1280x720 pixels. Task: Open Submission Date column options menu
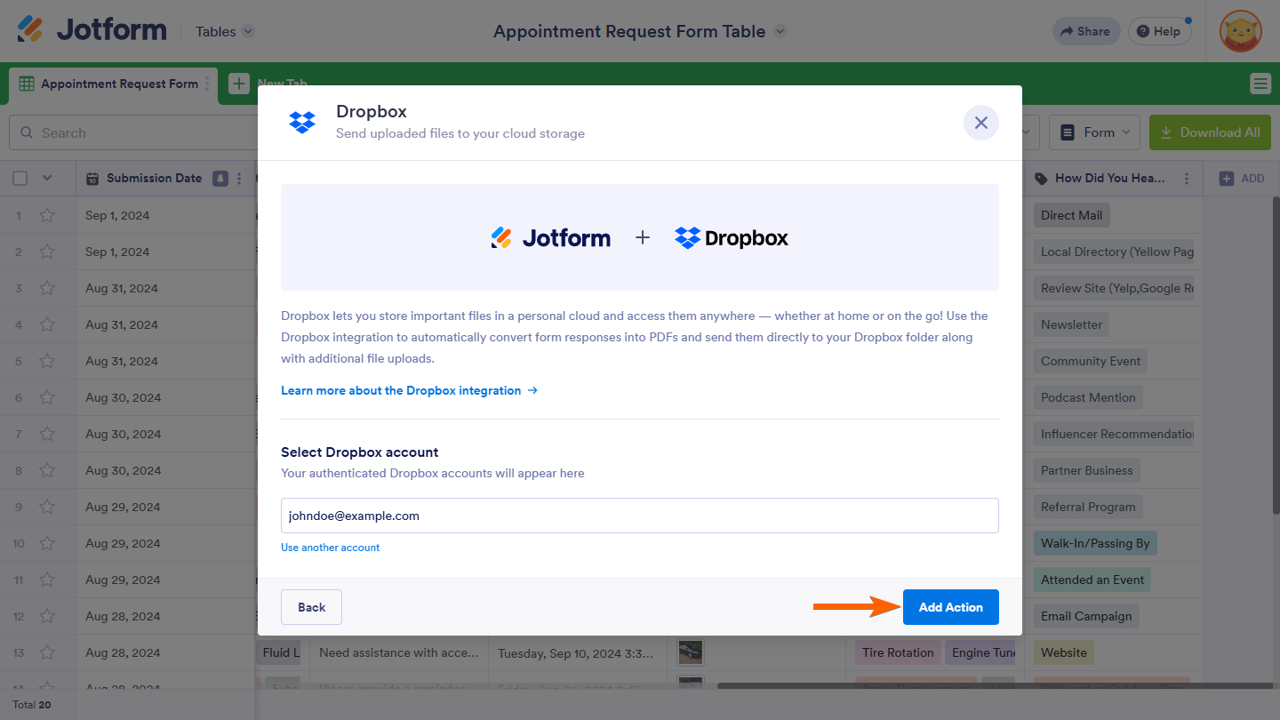pyautogui.click(x=239, y=179)
